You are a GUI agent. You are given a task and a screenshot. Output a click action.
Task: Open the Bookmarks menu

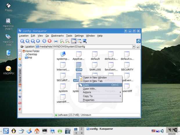coord(57,36)
